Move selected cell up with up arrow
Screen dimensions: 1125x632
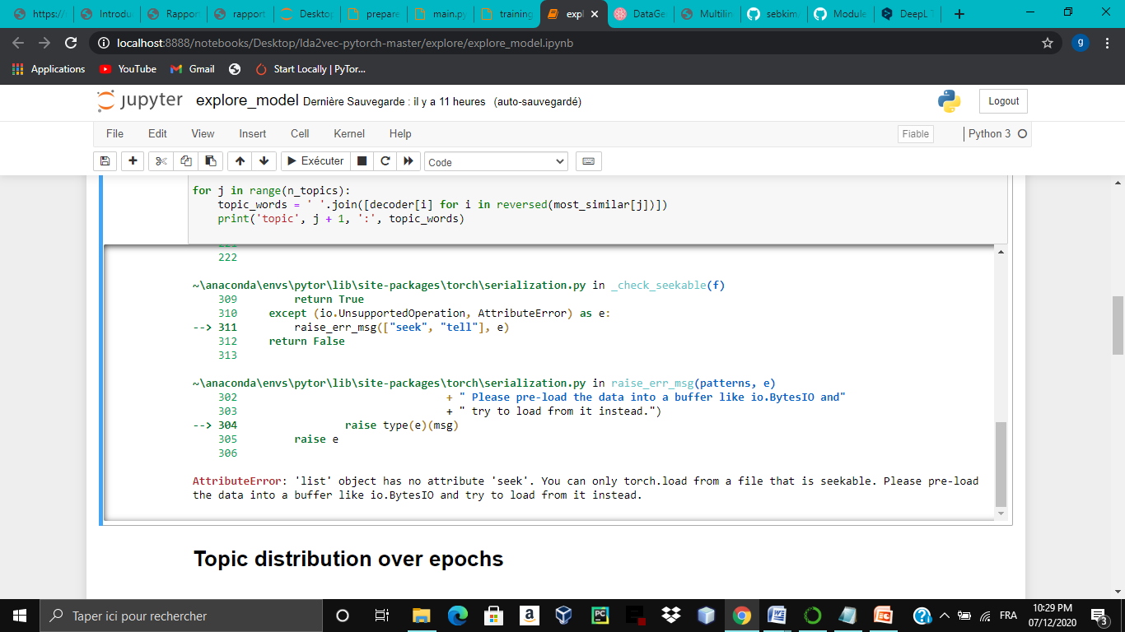(239, 160)
